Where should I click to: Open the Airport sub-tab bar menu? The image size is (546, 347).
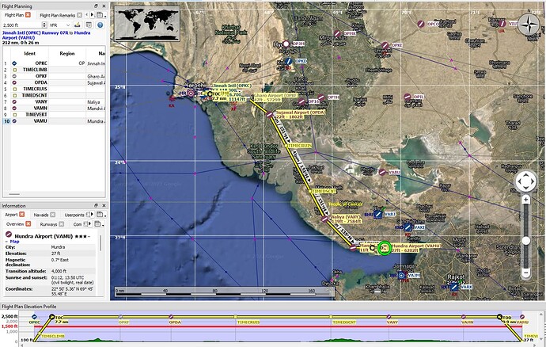coord(99,224)
